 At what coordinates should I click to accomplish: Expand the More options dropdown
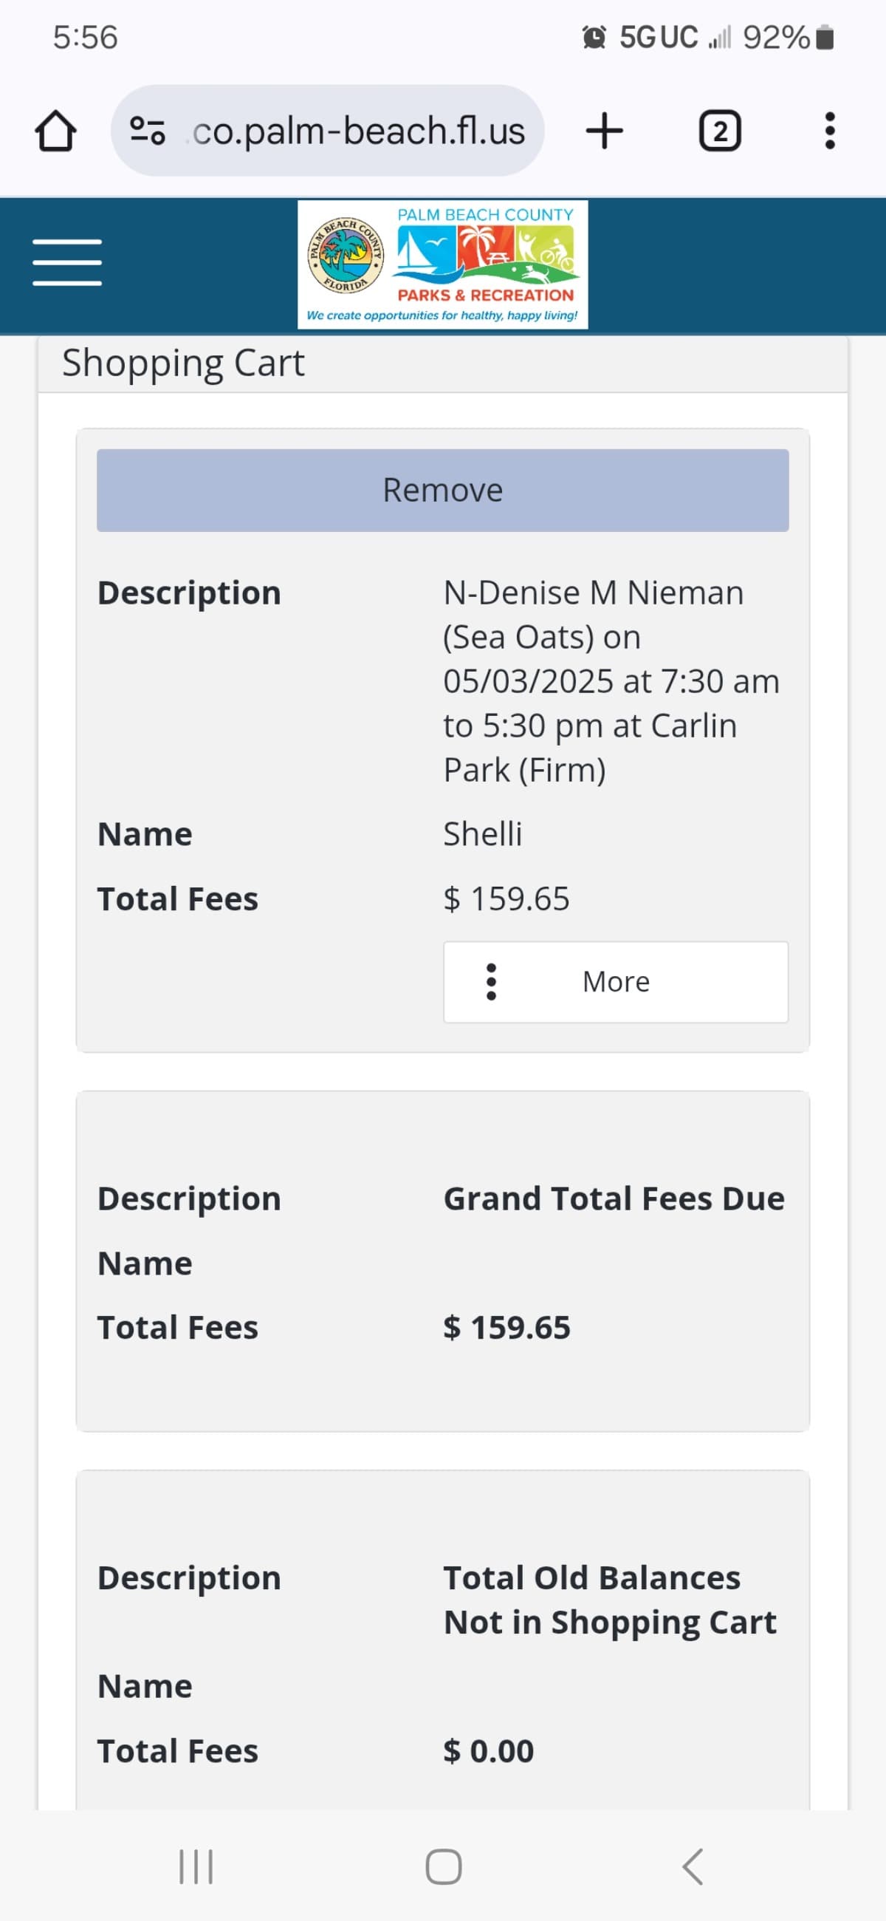click(616, 981)
